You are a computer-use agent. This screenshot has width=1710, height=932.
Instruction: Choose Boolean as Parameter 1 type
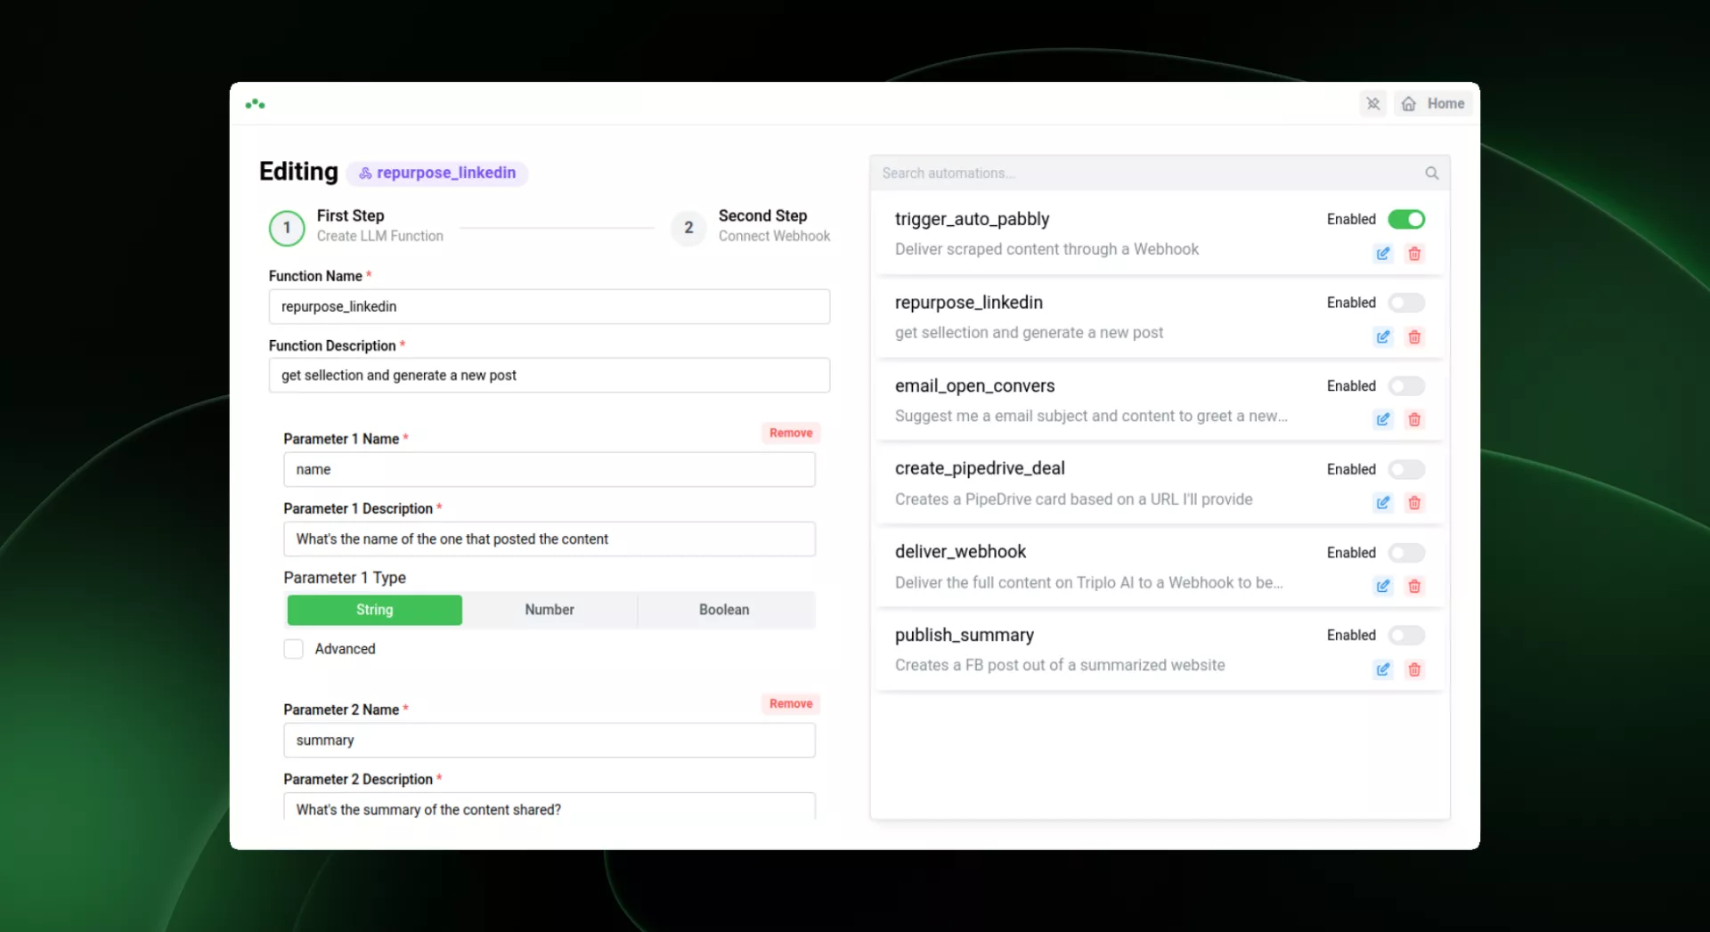coord(724,610)
